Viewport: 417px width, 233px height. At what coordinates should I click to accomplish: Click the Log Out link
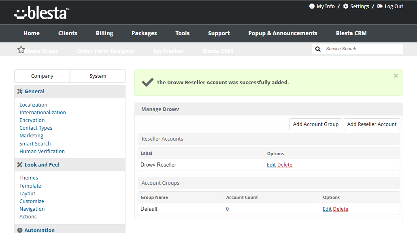click(x=394, y=6)
